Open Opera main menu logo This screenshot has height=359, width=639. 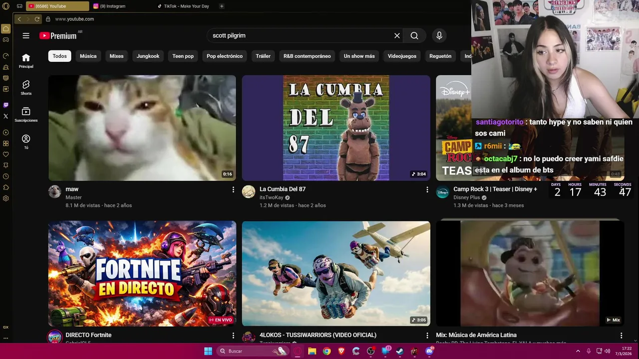pyautogui.click(x=6, y=6)
